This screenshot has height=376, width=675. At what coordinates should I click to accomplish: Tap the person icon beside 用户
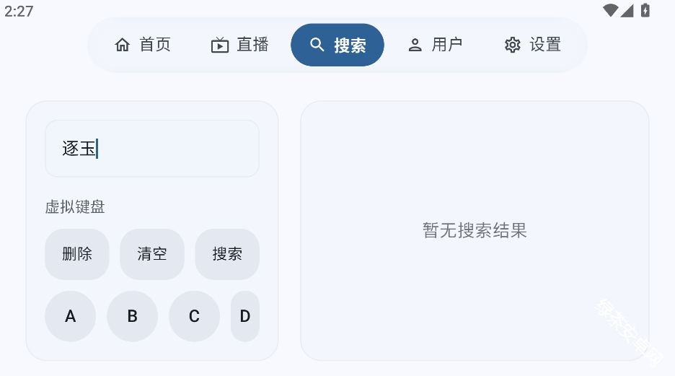415,45
